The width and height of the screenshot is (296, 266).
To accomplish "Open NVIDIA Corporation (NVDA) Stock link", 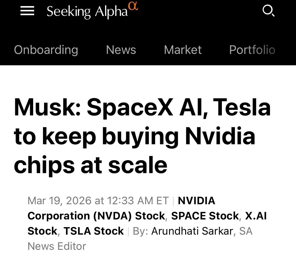I will click(96, 216).
